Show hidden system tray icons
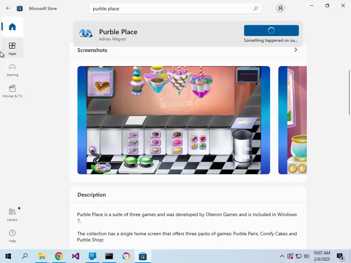The image size is (351, 263). point(282,256)
